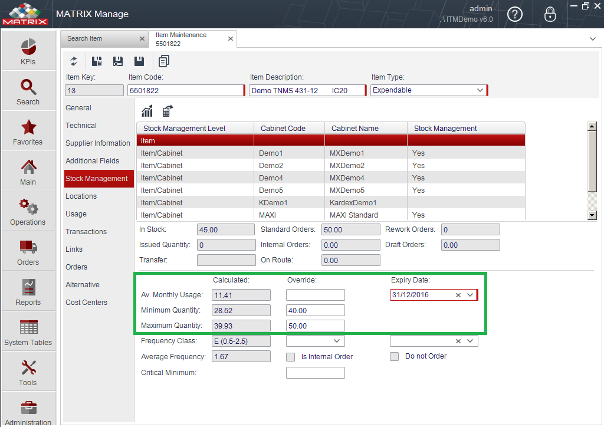Go to the Main sidebar section

[x=28, y=172]
